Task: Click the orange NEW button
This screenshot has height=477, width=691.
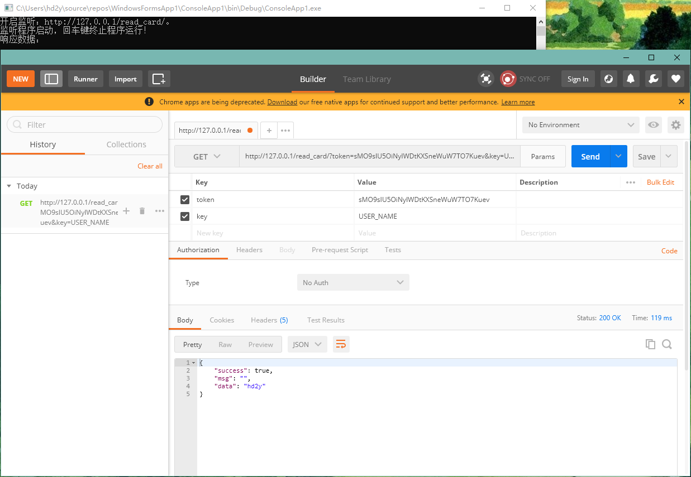Action: (21, 79)
